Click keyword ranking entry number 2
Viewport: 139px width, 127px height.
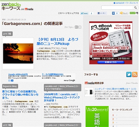117,119
